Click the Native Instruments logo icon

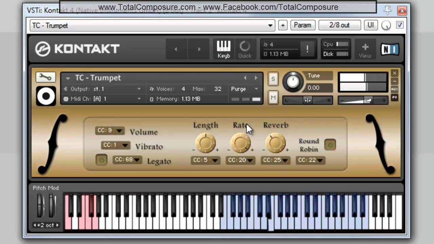[390, 49]
